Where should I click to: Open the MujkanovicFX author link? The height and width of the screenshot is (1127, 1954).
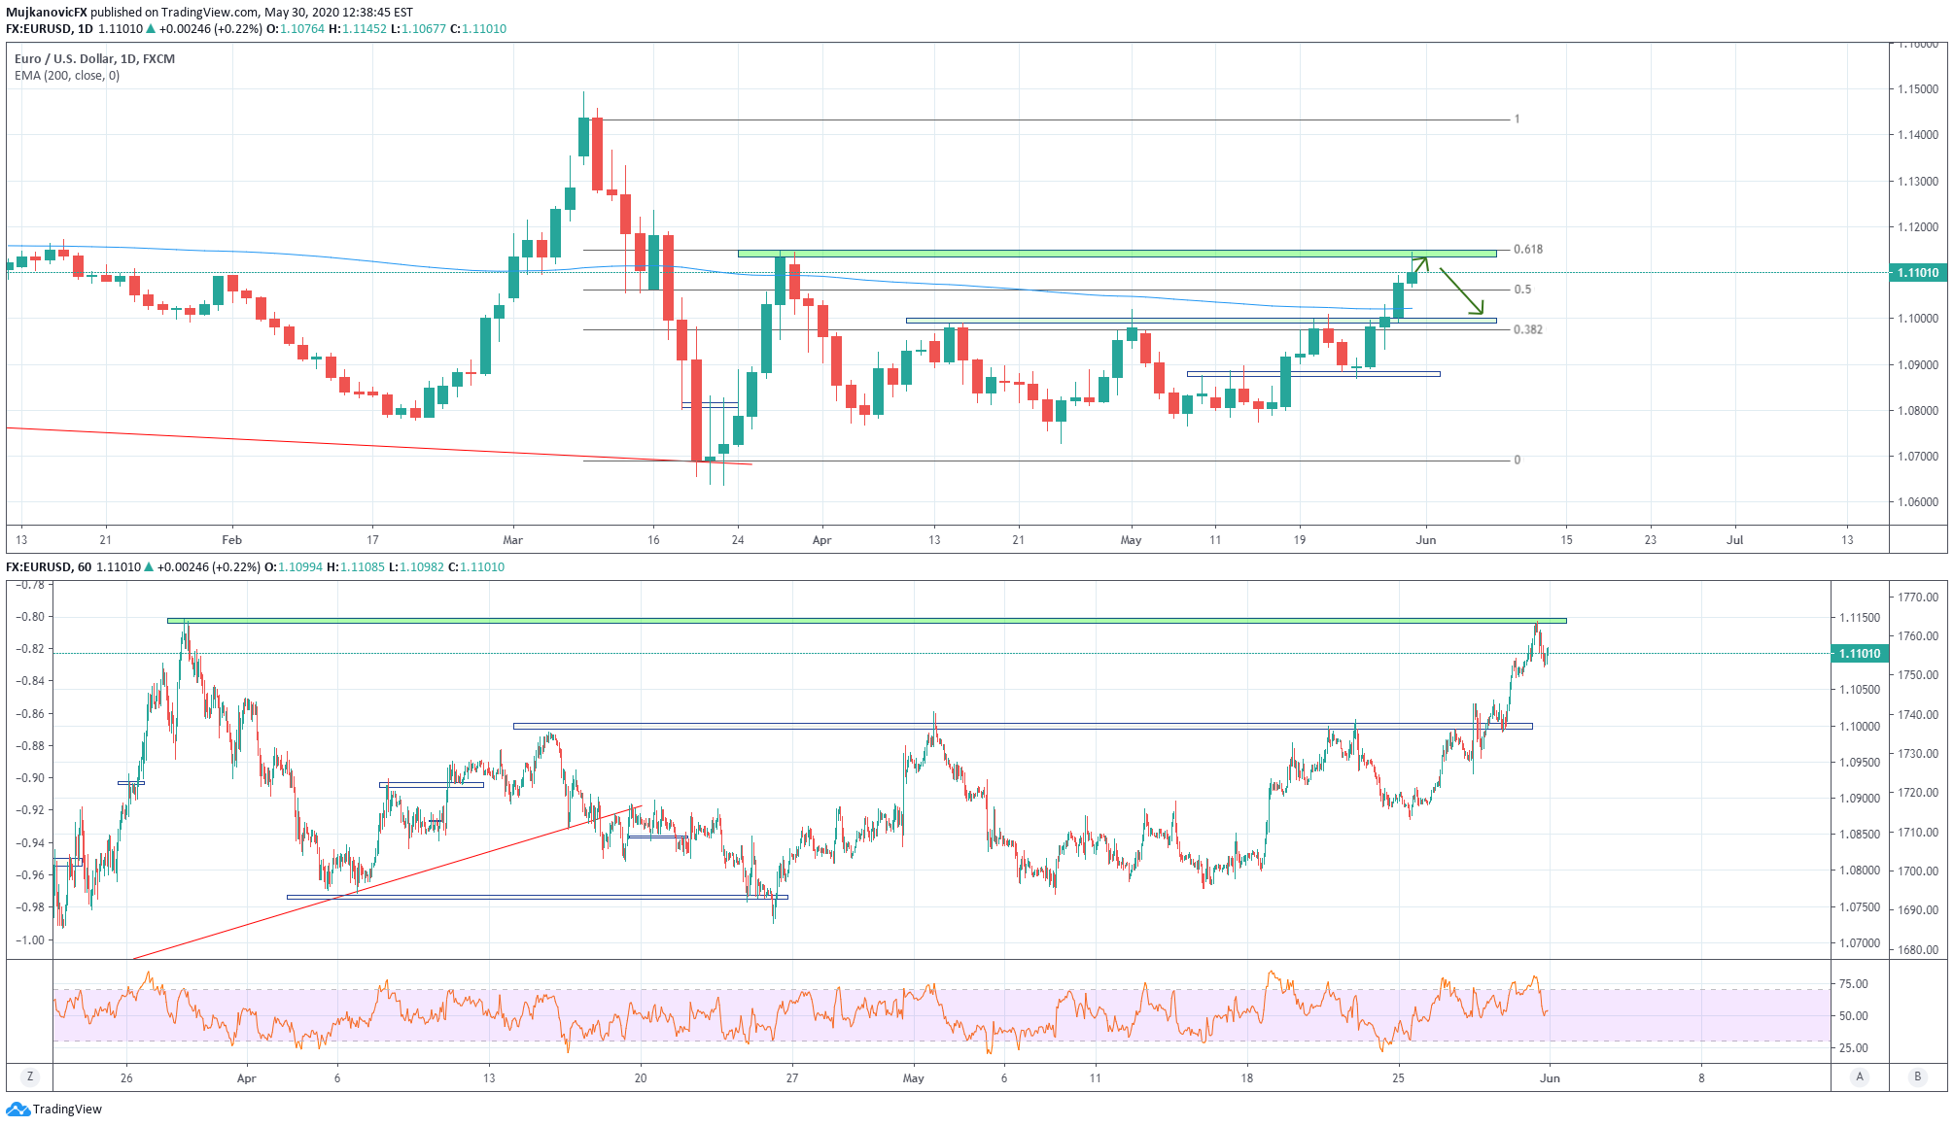click(47, 13)
